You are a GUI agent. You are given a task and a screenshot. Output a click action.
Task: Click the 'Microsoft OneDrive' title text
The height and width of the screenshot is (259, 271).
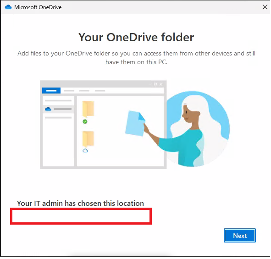pyautogui.click(x=38, y=7)
